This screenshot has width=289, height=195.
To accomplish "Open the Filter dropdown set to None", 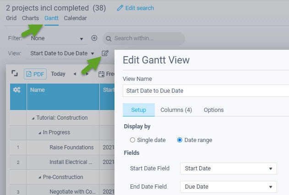I will tap(57, 38).
